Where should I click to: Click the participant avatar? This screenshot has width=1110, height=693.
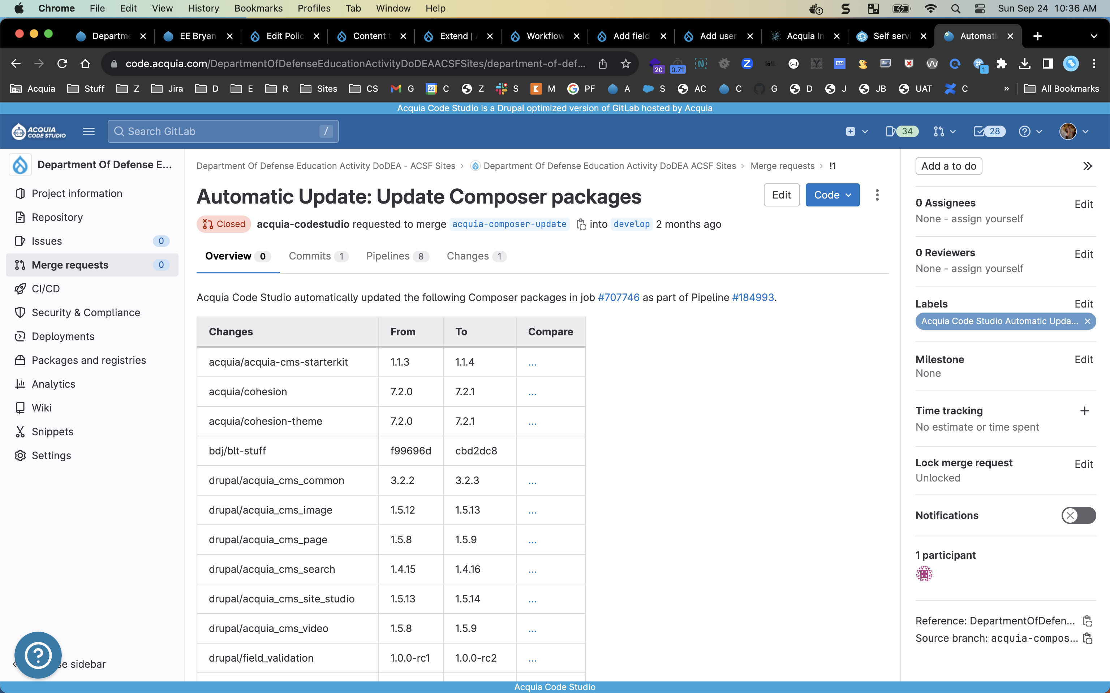[x=924, y=574]
